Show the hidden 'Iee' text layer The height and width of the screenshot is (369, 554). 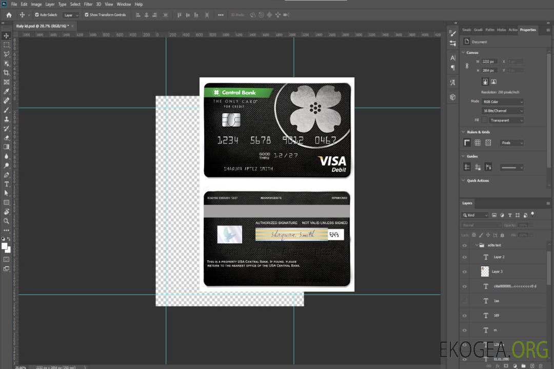coord(465,301)
